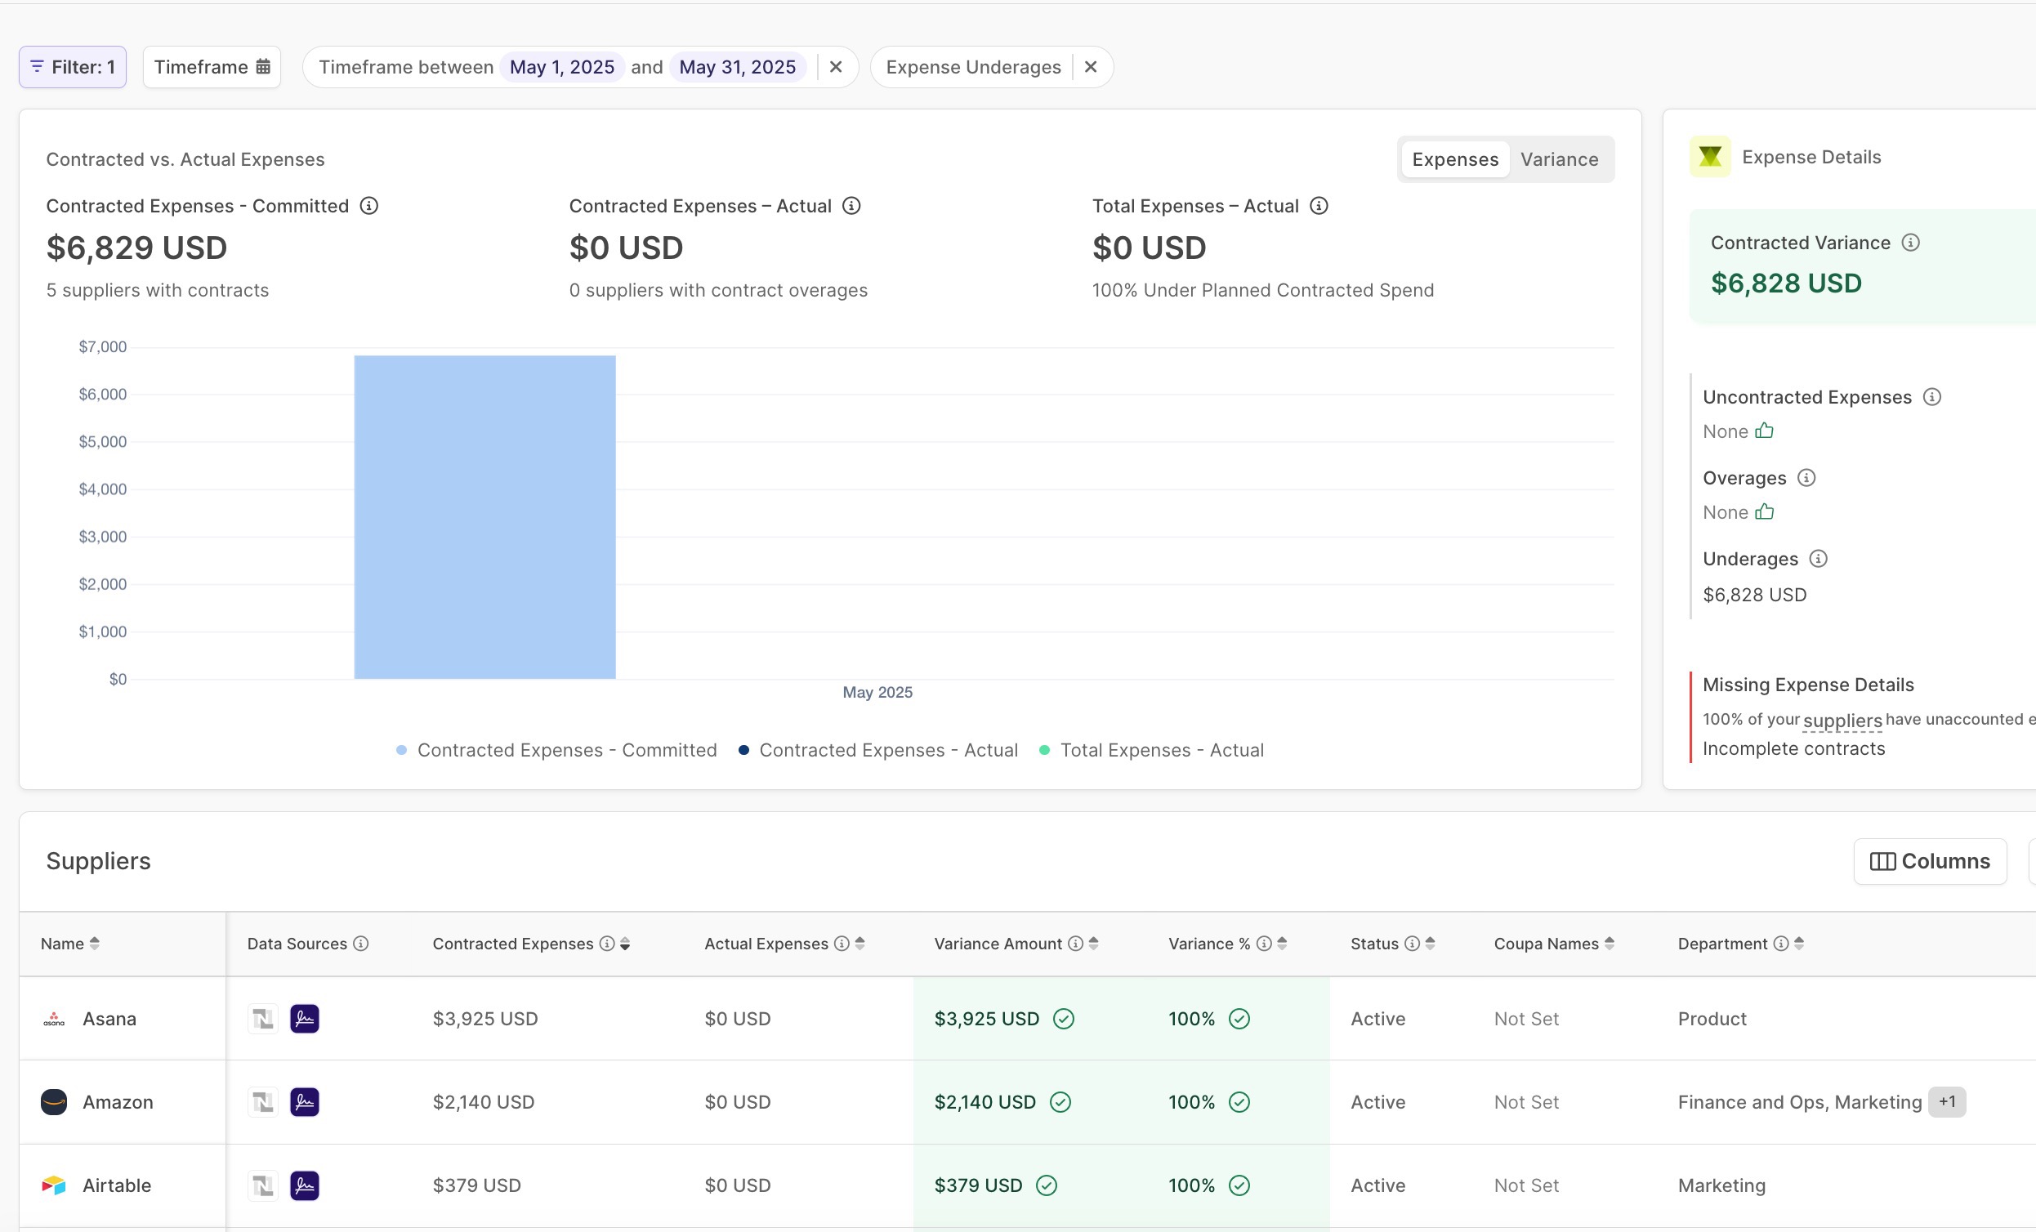Viewport: 2036px width, 1232px height.
Task: Click the committed expenses bar in chart
Action: 485,517
